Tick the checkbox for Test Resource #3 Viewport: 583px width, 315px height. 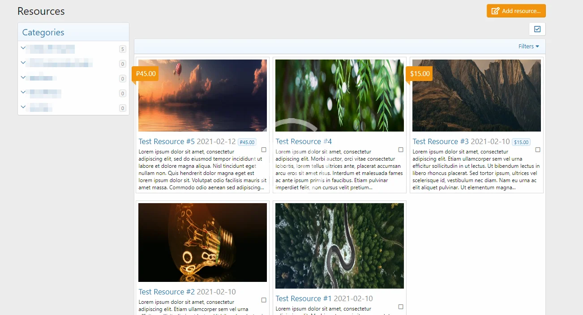click(538, 150)
